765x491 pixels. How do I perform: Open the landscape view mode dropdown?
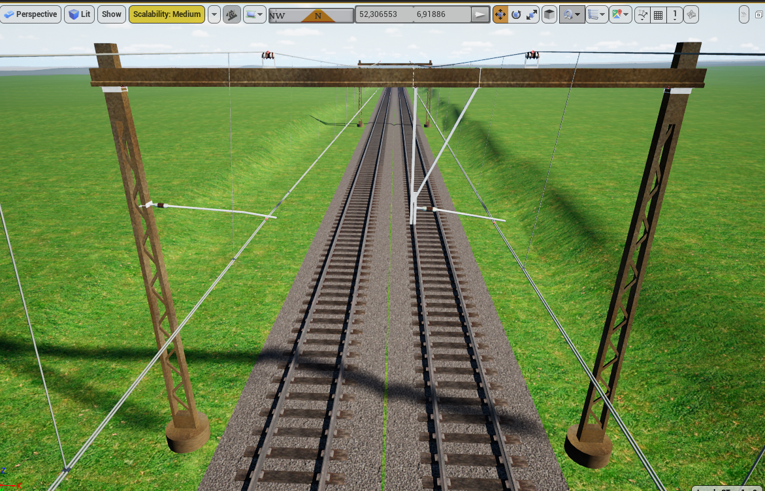[254, 14]
